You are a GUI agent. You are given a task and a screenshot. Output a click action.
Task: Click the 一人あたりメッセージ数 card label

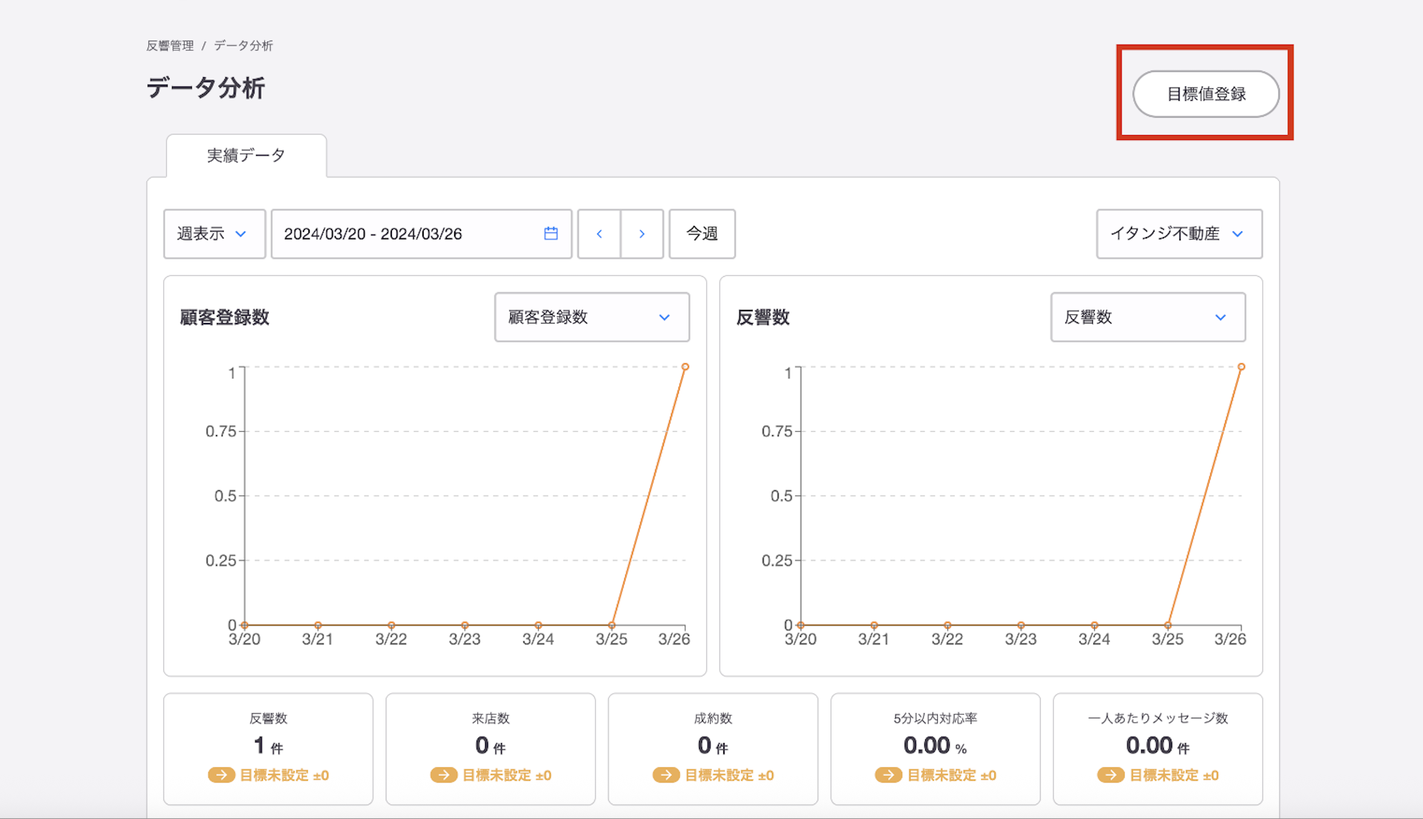pyautogui.click(x=1158, y=718)
